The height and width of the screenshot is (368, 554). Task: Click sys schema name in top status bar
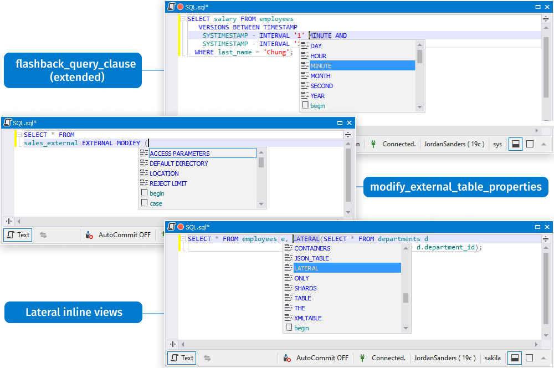pyautogui.click(x=497, y=144)
